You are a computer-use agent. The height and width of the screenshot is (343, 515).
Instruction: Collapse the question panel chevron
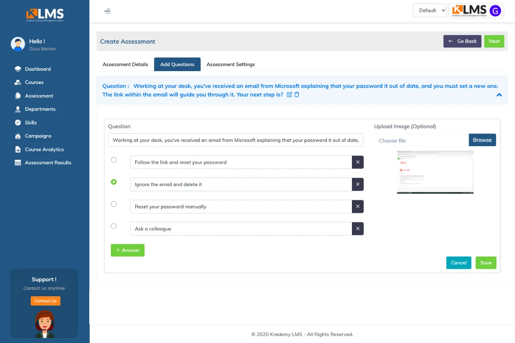[x=499, y=95]
